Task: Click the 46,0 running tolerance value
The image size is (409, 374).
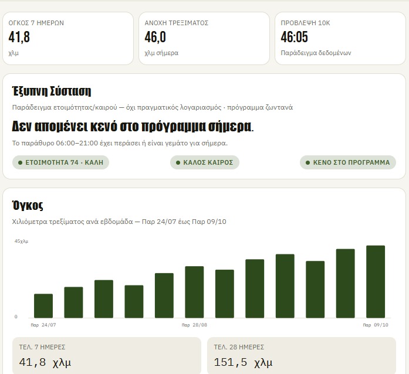Action: coord(155,37)
